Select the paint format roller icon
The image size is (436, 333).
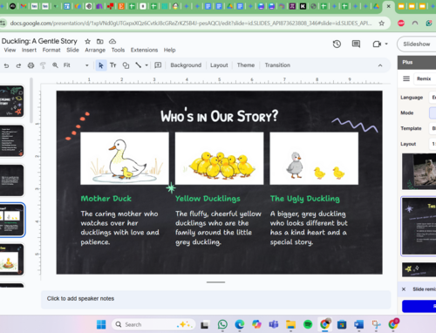point(43,65)
